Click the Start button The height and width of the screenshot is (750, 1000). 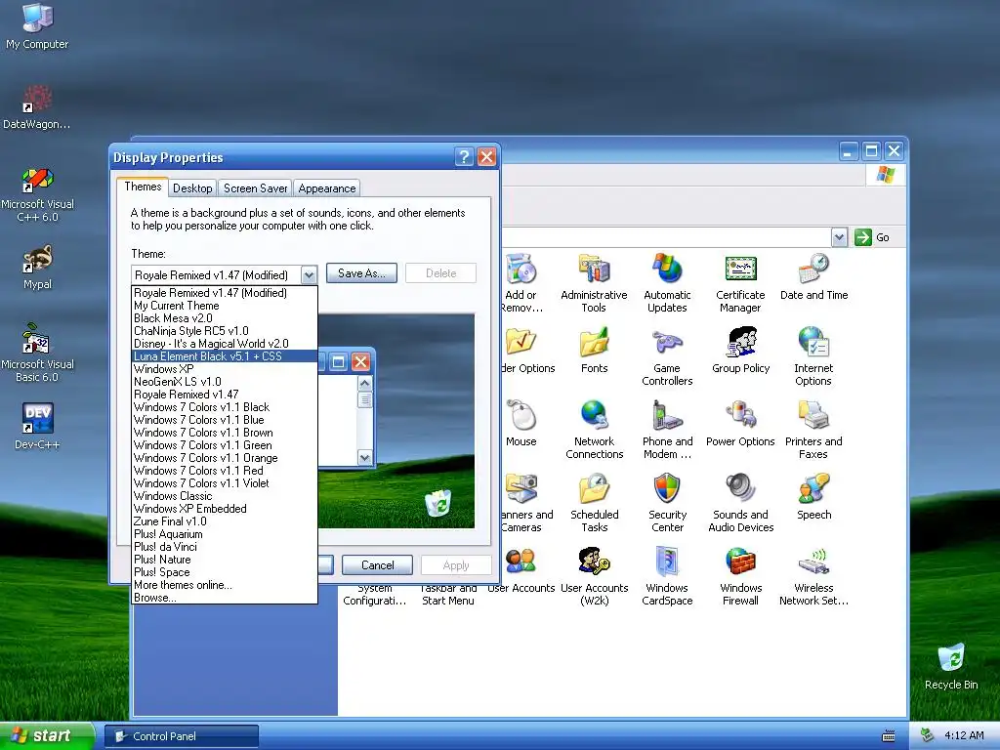[x=46, y=735]
